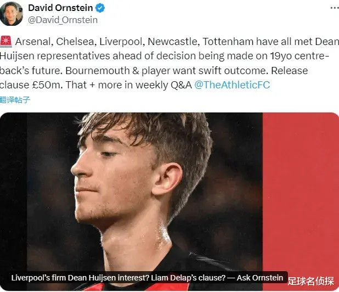Click the blue verified checkmark badge

coord(100,8)
